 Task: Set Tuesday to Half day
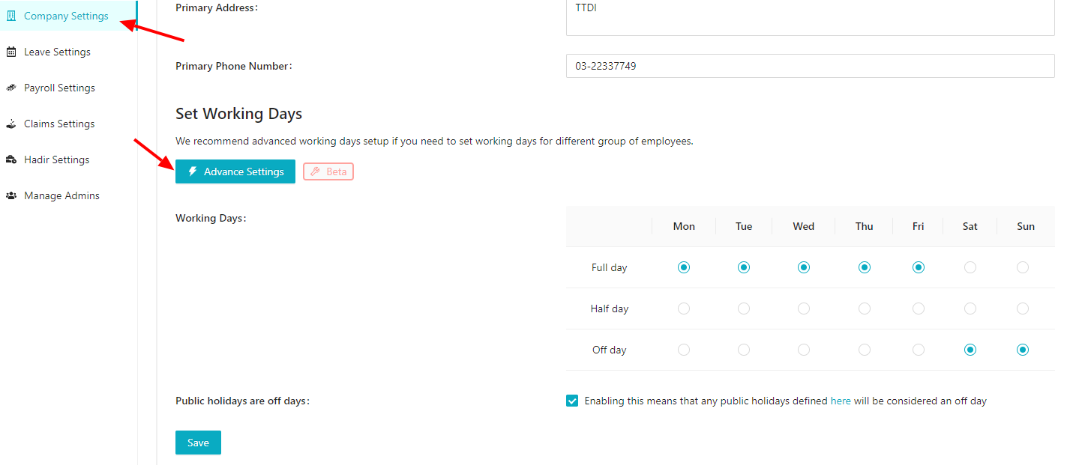(x=744, y=309)
